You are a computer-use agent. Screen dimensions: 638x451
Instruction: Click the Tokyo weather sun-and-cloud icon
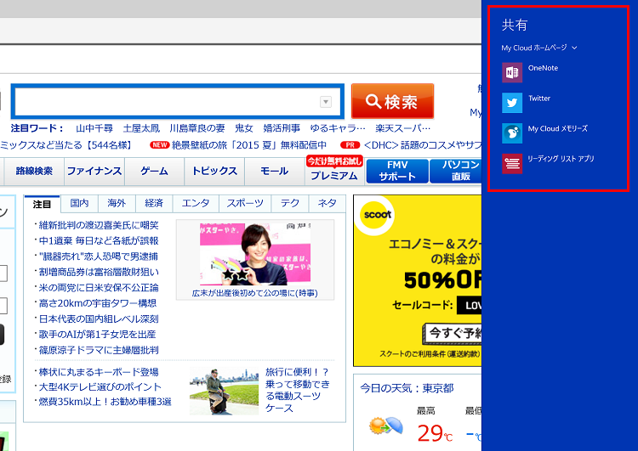(x=385, y=426)
